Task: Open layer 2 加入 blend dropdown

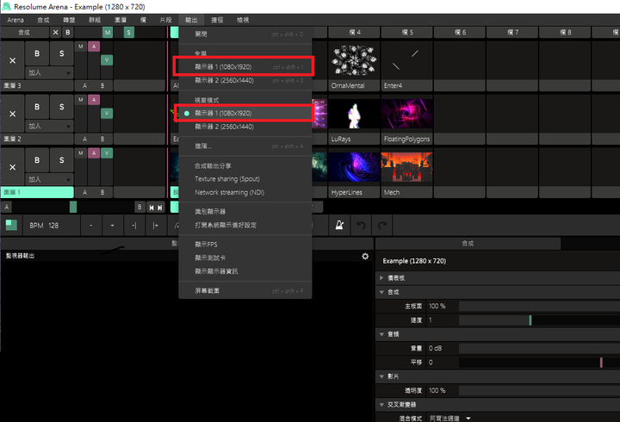Action: click(x=49, y=126)
